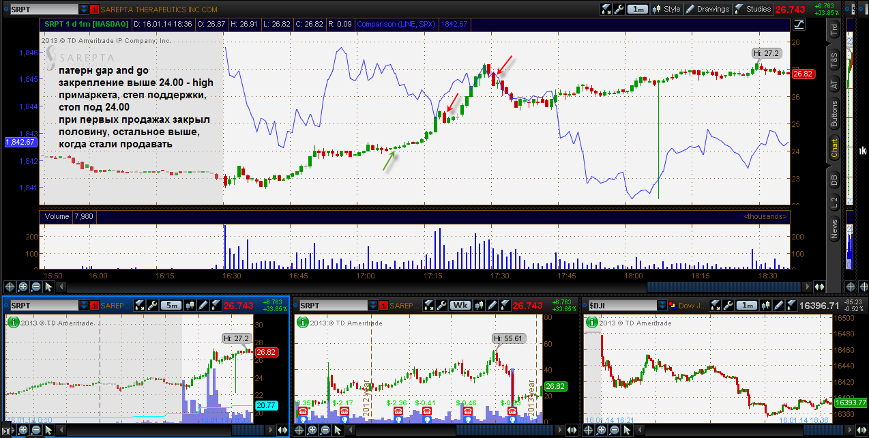The height and width of the screenshot is (438, 869).
Task: Click the Wk timeframe button on weekly chart
Action: pyautogui.click(x=462, y=306)
